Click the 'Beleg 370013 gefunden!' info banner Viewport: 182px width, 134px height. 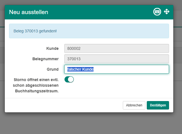(89, 31)
